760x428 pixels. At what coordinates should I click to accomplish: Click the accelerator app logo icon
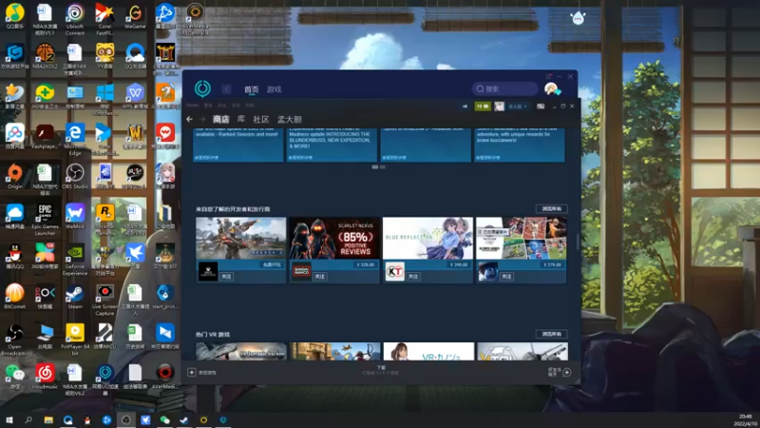click(x=202, y=88)
